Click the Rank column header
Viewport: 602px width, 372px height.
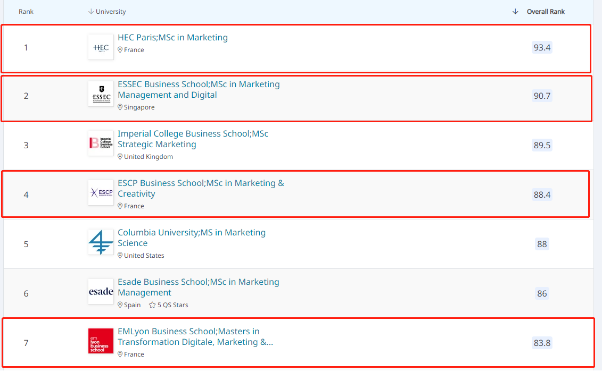(26, 12)
